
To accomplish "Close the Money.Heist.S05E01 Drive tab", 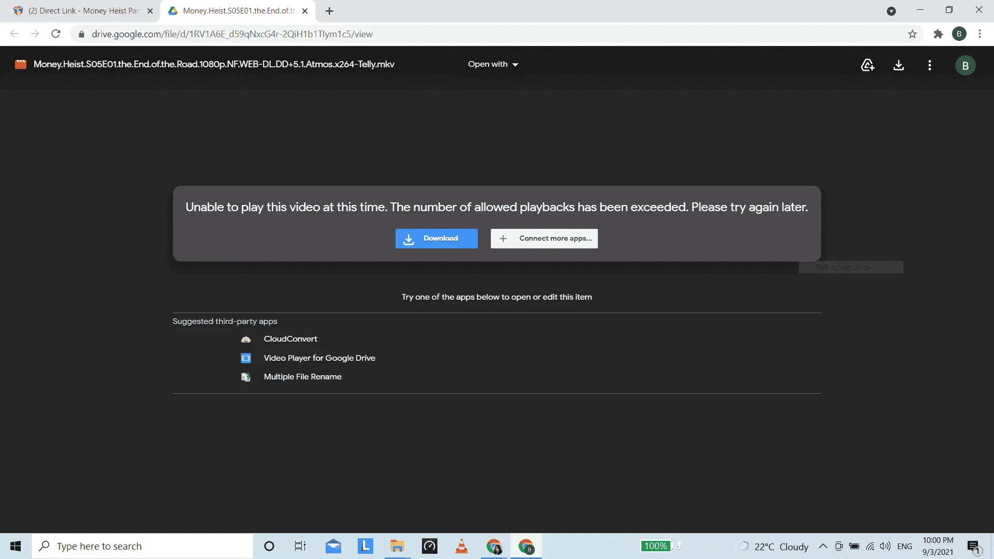I will click(x=305, y=11).
